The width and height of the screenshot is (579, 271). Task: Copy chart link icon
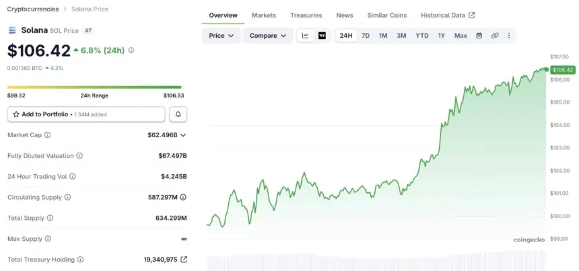tap(495, 36)
